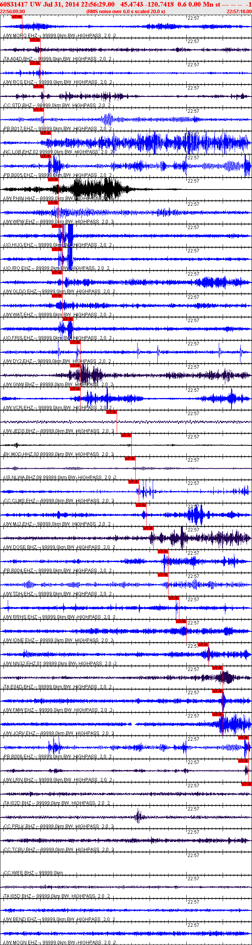This screenshot has height=945, width=252.
Task: Select the UW LRIV BHZ station label
Action: [x=19, y=780]
